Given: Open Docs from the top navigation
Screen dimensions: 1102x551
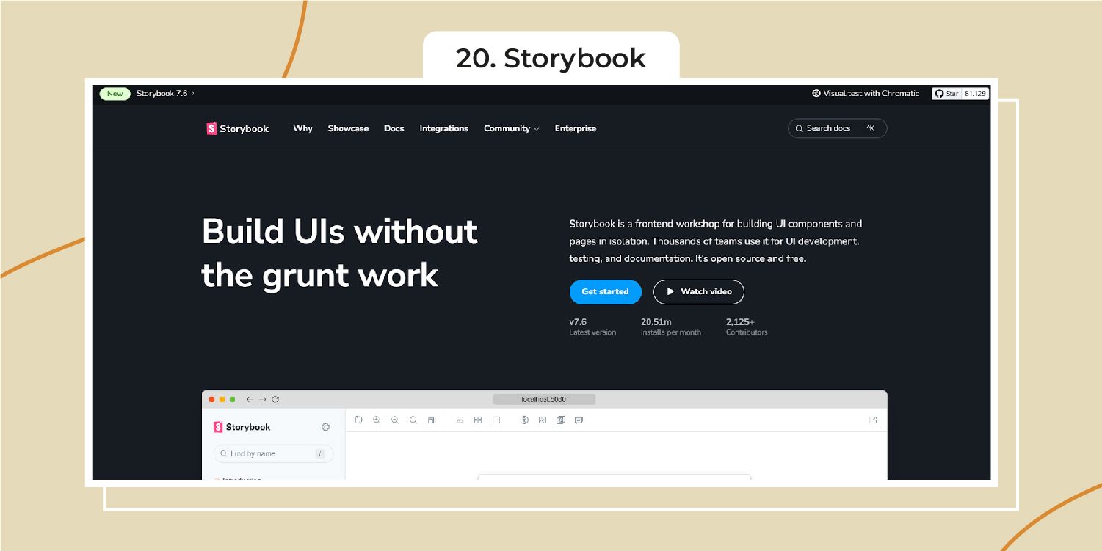Looking at the screenshot, I should 394,128.
